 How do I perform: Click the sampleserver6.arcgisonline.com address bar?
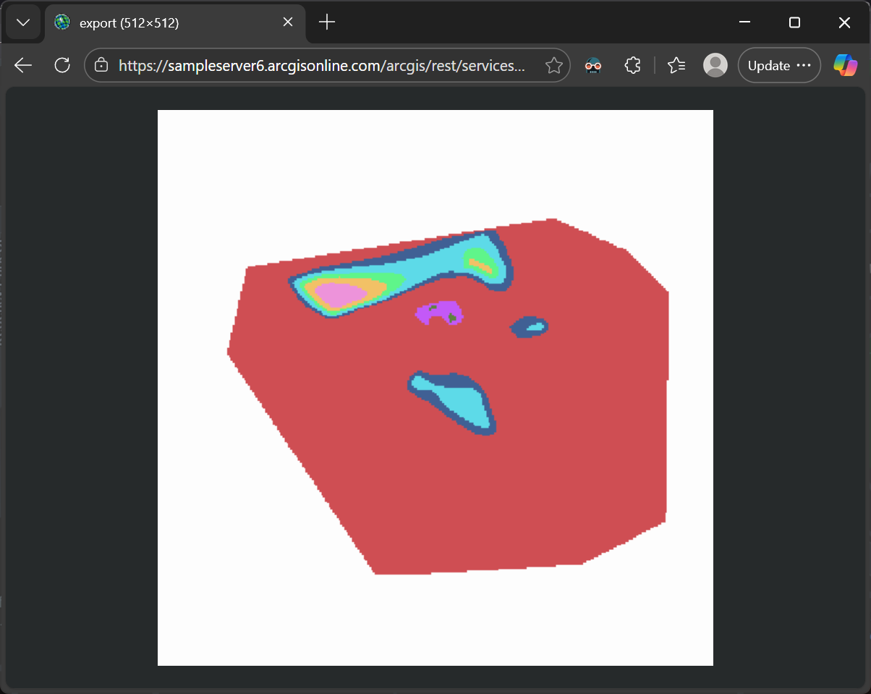322,66
